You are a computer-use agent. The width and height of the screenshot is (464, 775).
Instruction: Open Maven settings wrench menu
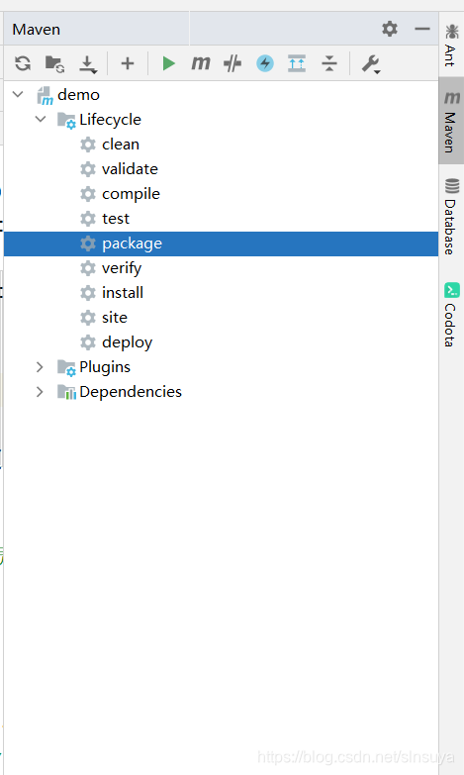371,64
